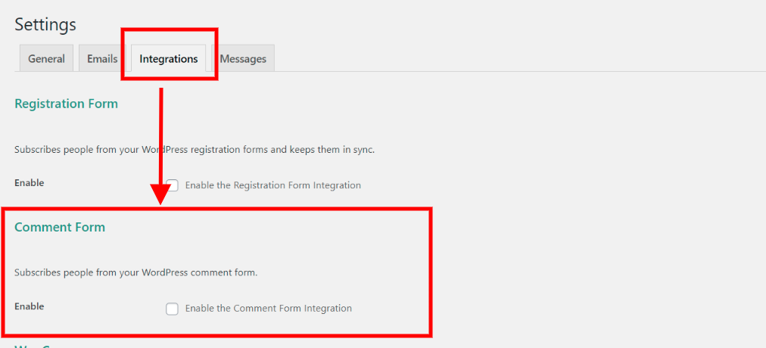Screen dimensions: 766x348
Task: Open the General settings tab
Action: point(46,58)
